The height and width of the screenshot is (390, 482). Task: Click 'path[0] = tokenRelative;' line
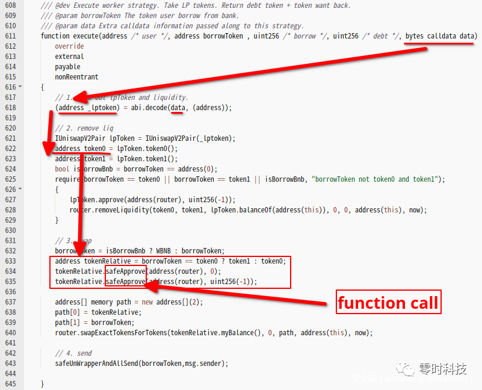coord(98,312)
